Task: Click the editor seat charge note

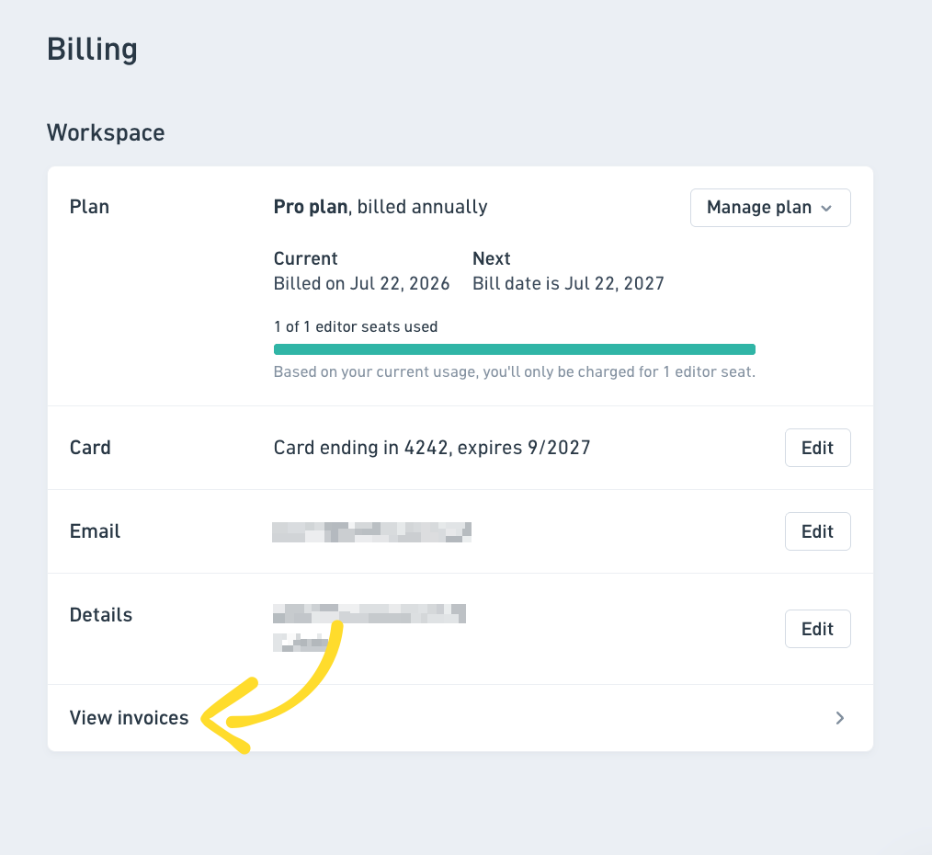Action: coord(514,372)
